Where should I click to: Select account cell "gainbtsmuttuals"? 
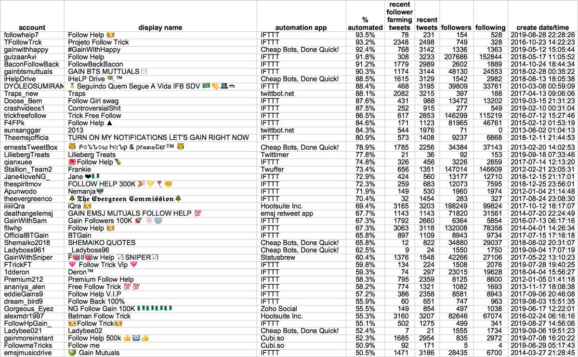28,72
